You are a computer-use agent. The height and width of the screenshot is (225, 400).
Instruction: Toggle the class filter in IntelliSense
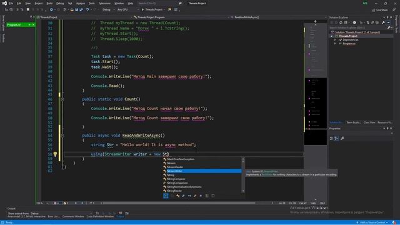tap(177, 196)
